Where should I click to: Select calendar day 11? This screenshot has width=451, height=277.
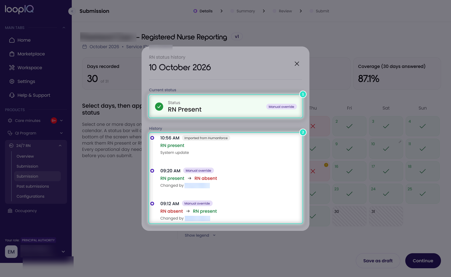point(423,149)
